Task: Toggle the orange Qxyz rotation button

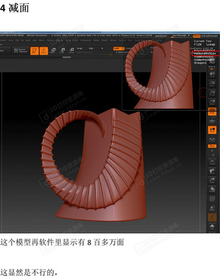Action: [212, 146]
